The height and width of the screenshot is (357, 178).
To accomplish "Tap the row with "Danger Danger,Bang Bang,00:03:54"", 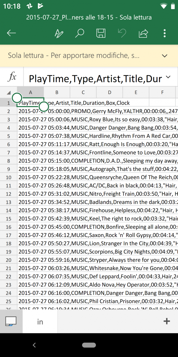I will pos(98,128).
